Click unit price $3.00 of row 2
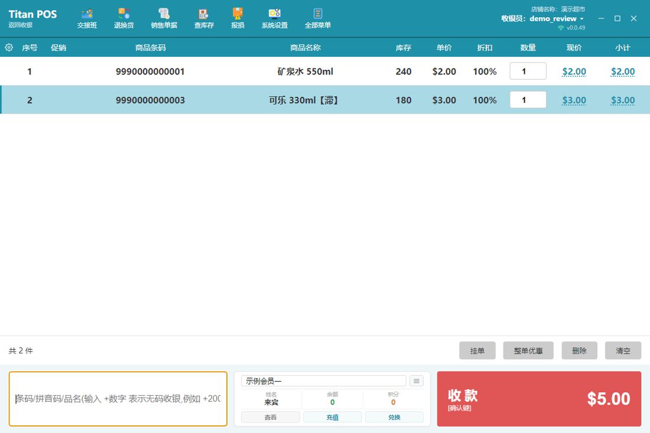This screenshot has width=650, height=433. [444, 100]
